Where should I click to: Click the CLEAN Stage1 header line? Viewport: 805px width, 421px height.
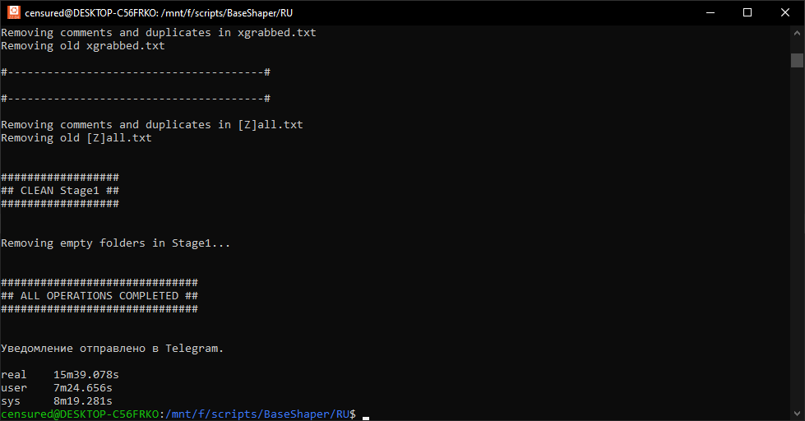pos(60,191)
